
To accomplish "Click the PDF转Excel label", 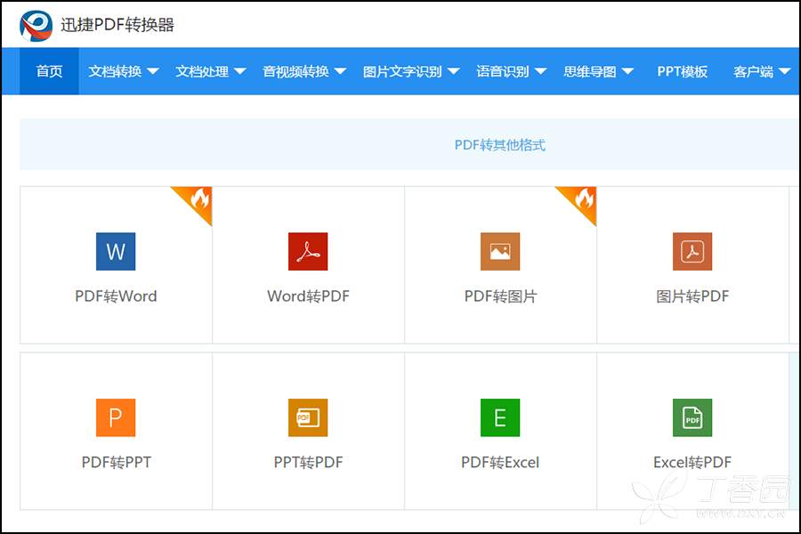I will [500, 463].
